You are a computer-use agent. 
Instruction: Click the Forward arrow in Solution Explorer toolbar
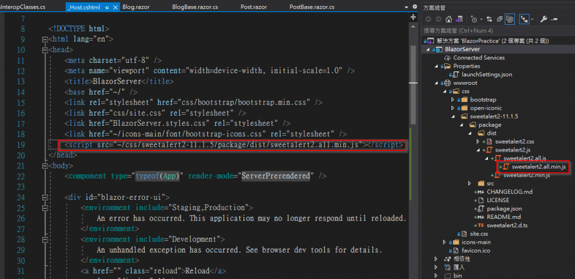tap(438, 19)
